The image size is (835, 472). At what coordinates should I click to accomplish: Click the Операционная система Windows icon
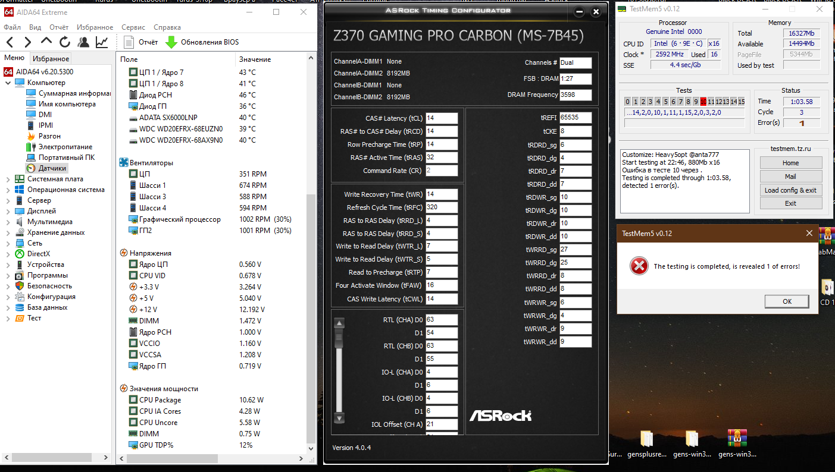point(19,190)
